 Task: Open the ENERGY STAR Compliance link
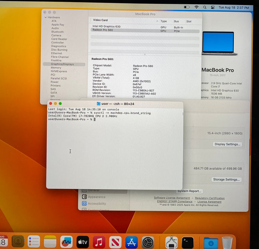[x=174, y=201]
